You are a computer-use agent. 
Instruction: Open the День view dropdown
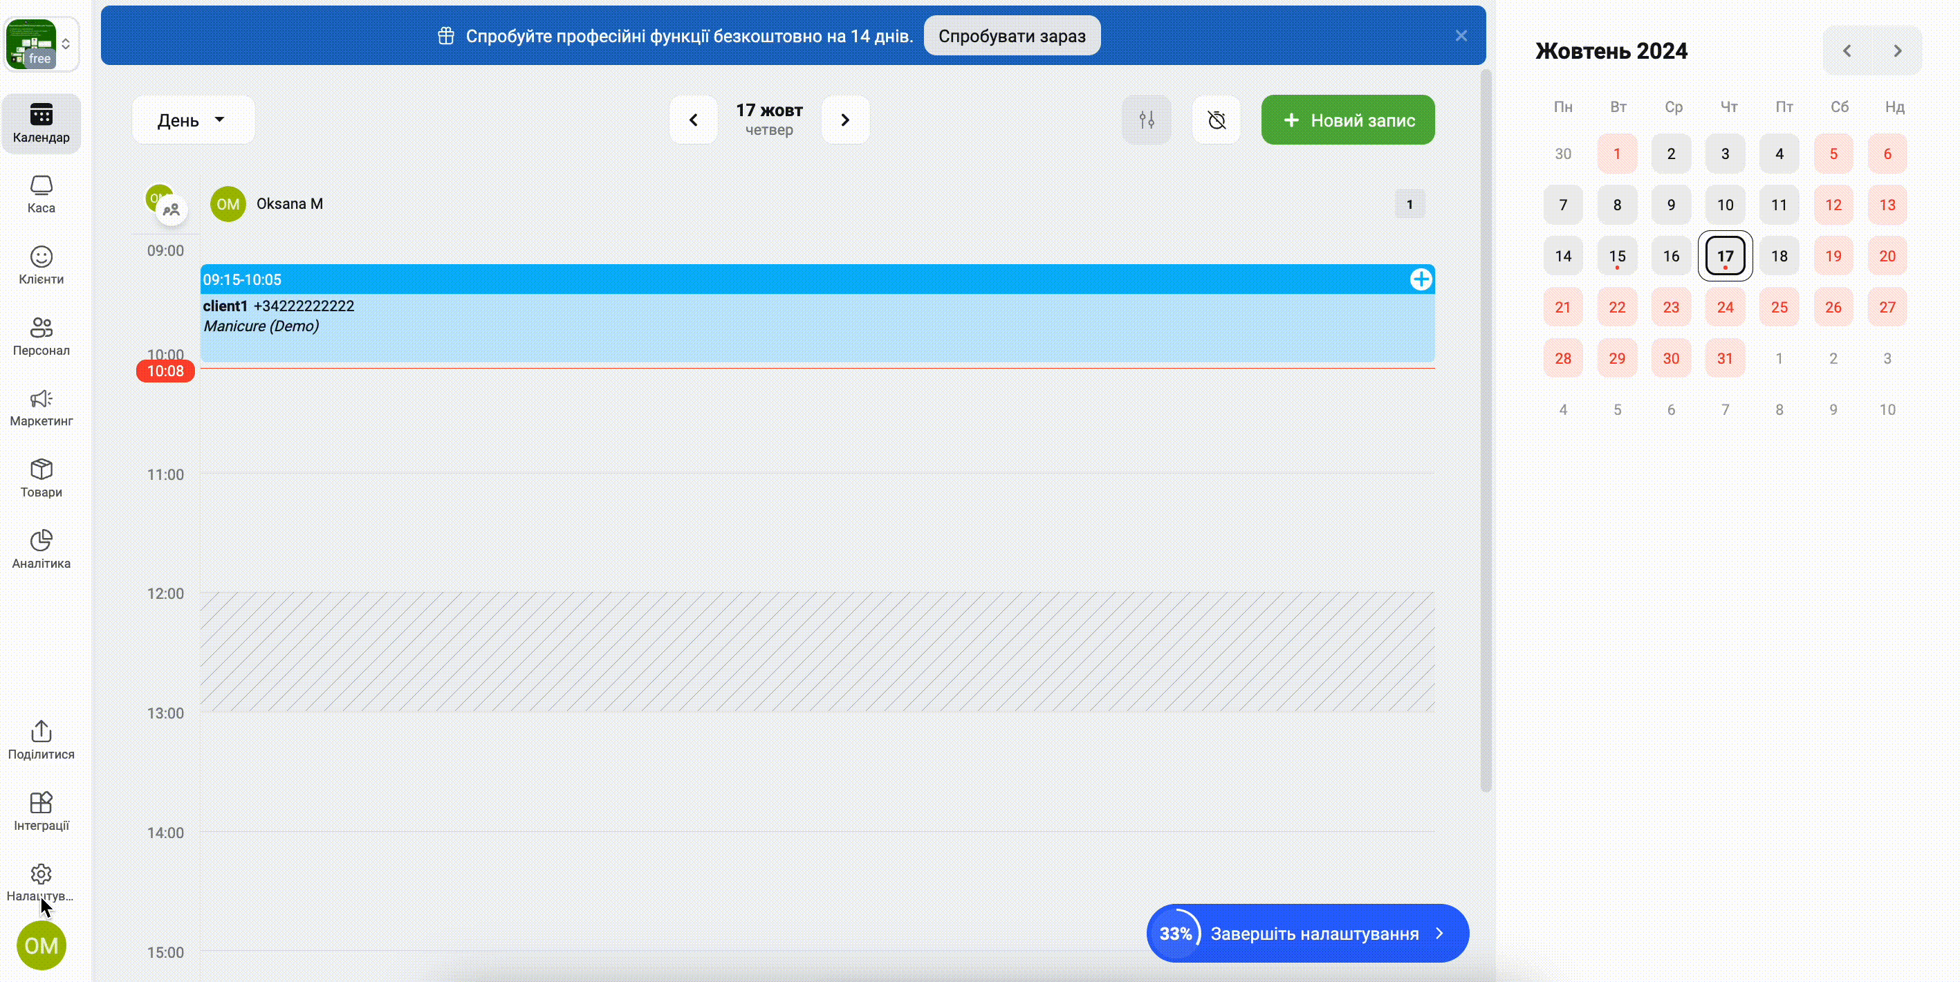point(193,120)
